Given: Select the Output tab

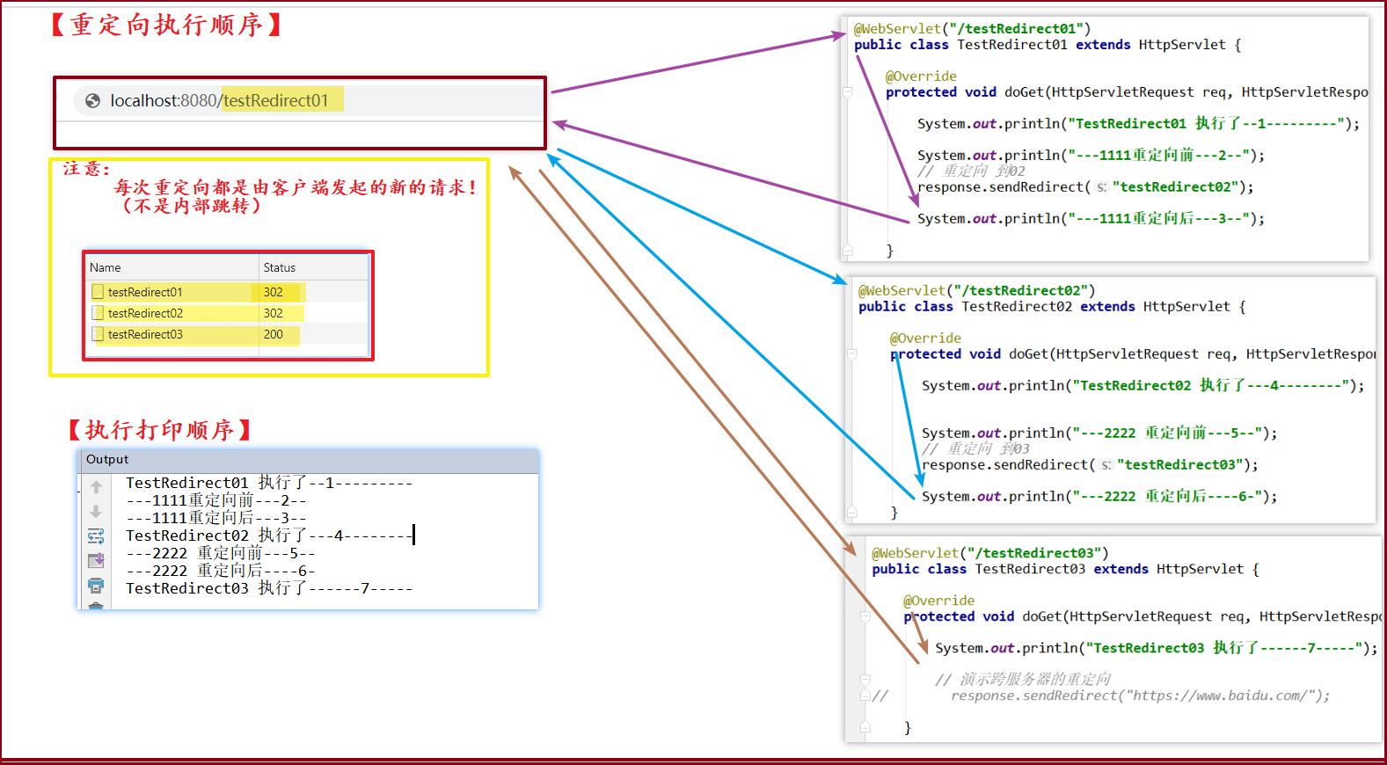Looking at the screenshot, I should 107,459.
